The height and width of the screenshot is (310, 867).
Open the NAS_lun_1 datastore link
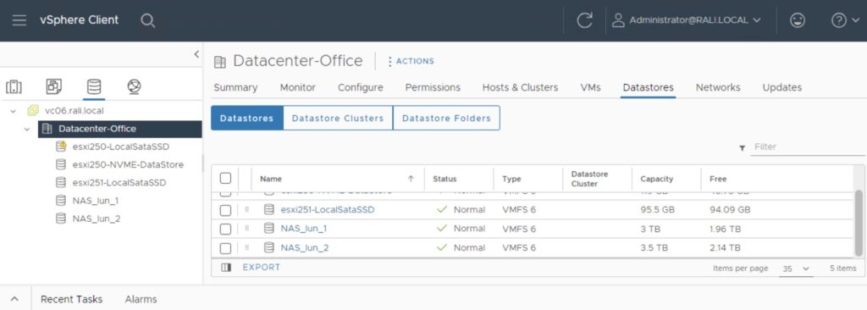304,229
